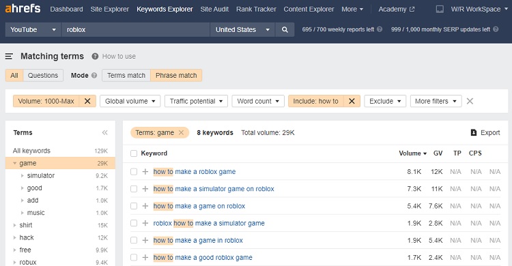This screenshot has height=266, width=512.
Task: Check 'how to make a game in roblox' row
Action: [134, 240]
